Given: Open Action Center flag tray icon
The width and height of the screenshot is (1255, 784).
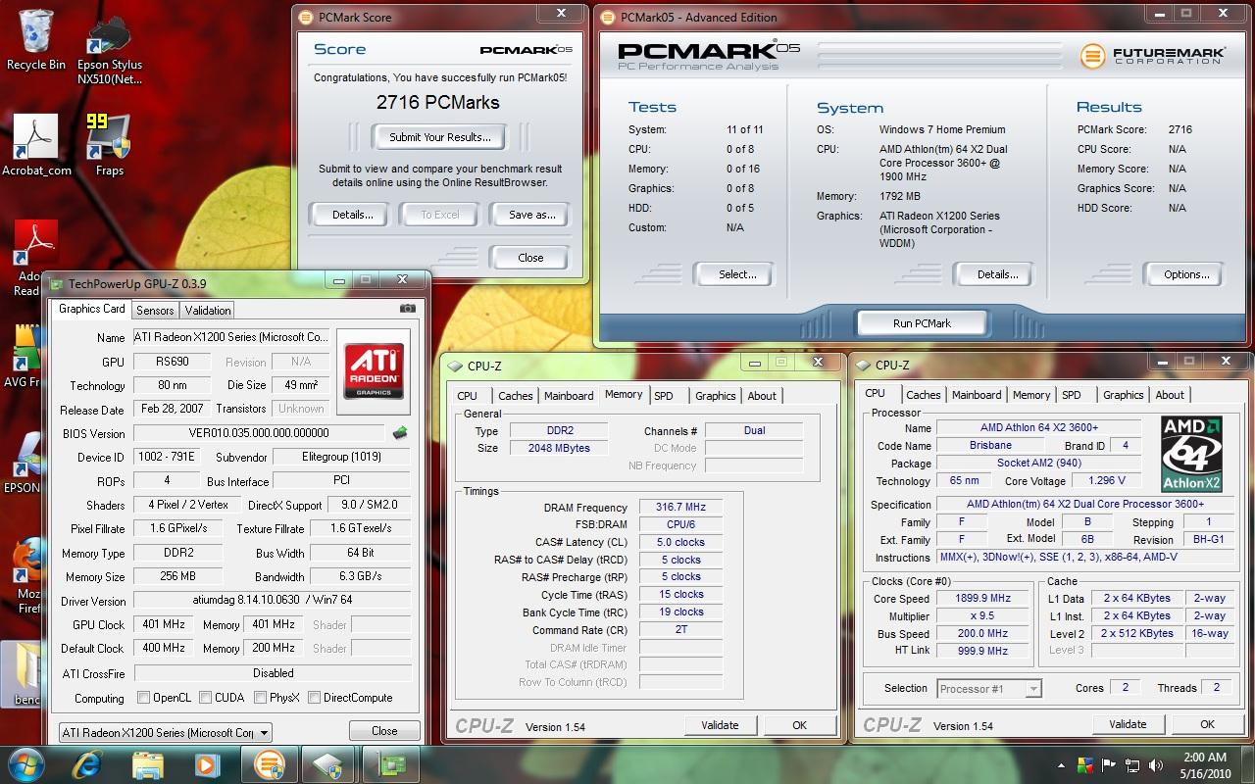Looking at the screenshot, I should click(x=1109, y=765).
